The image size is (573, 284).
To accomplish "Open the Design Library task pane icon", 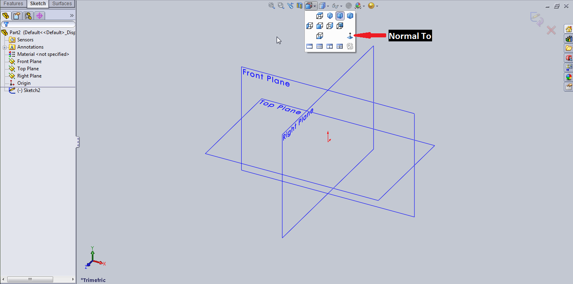I will point(568,39).
